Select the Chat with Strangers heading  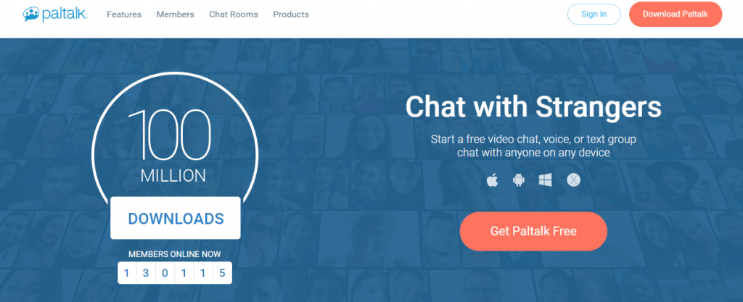(x=533, y=107)
